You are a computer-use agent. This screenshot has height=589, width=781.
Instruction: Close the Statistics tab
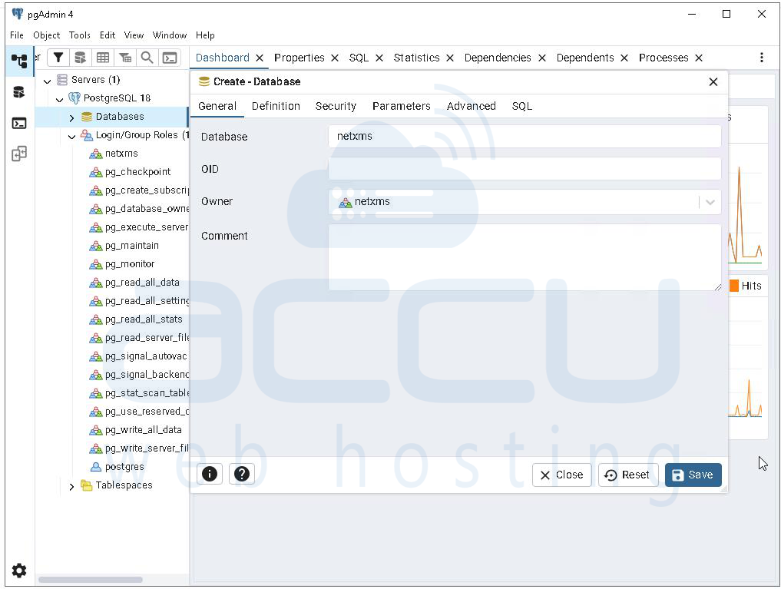pos(450,58)
